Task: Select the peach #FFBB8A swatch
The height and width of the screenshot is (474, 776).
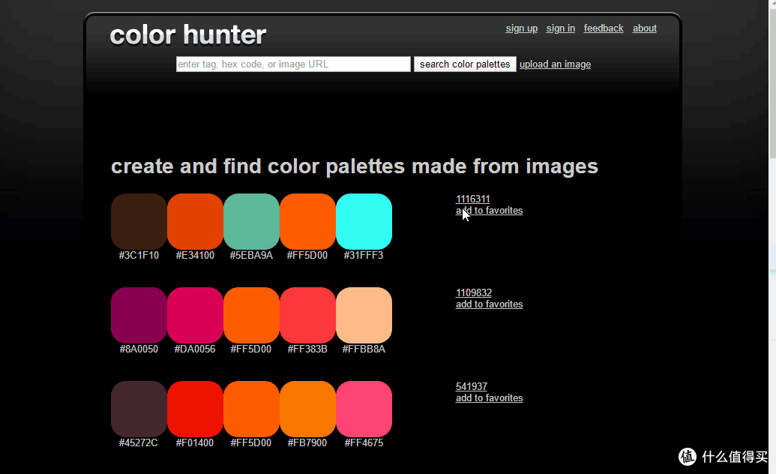Action: coord(364,315)
